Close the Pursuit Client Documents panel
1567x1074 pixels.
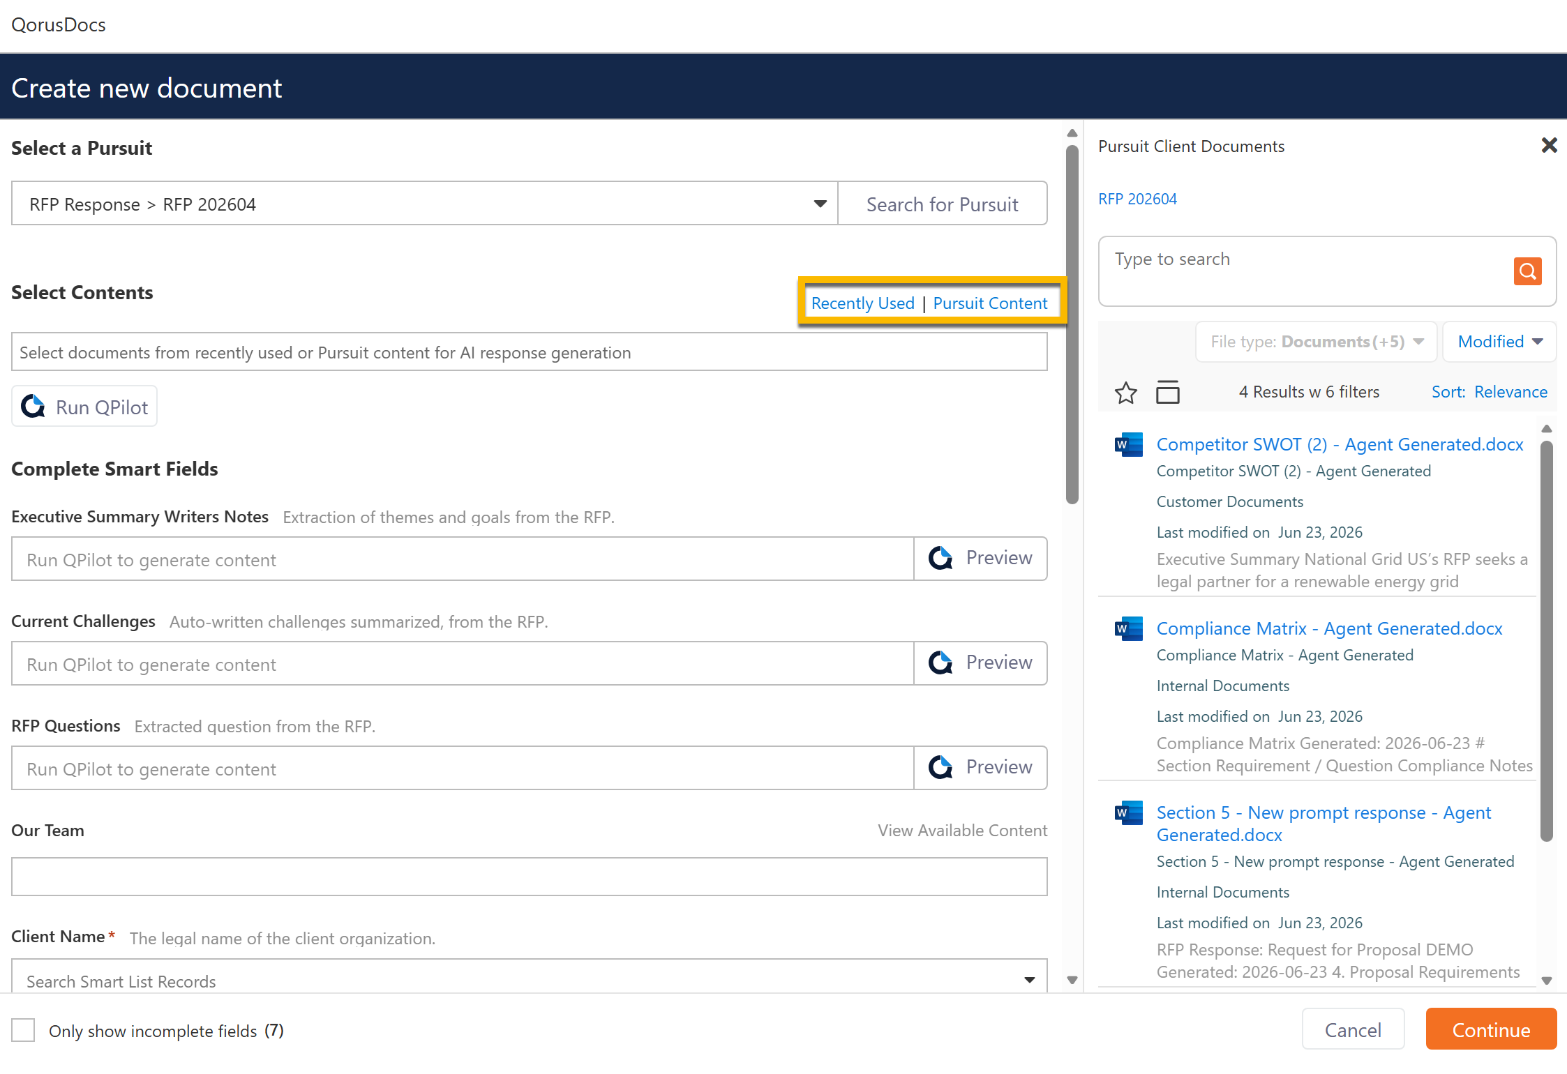[x=1549, y=145]
